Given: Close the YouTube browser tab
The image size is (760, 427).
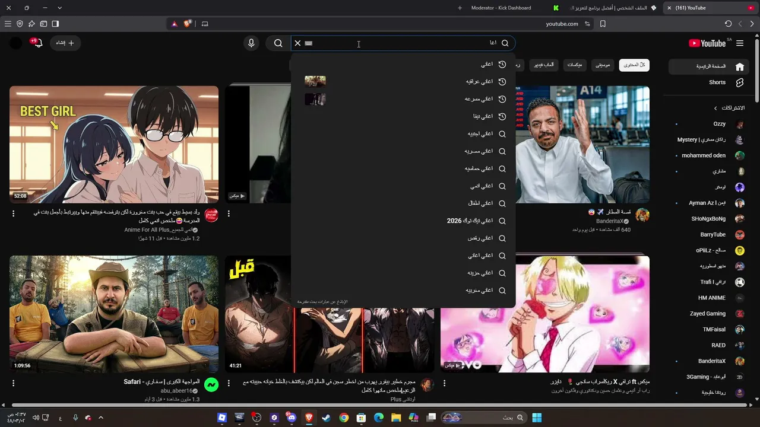Looking at the screenshot, I should tap(669, 8).
